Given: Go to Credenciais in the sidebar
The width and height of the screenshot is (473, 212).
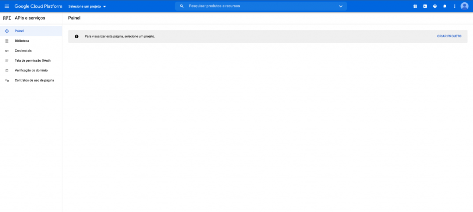Looking at the screenshot, I should pyautogui.click(x=23, y=51).
